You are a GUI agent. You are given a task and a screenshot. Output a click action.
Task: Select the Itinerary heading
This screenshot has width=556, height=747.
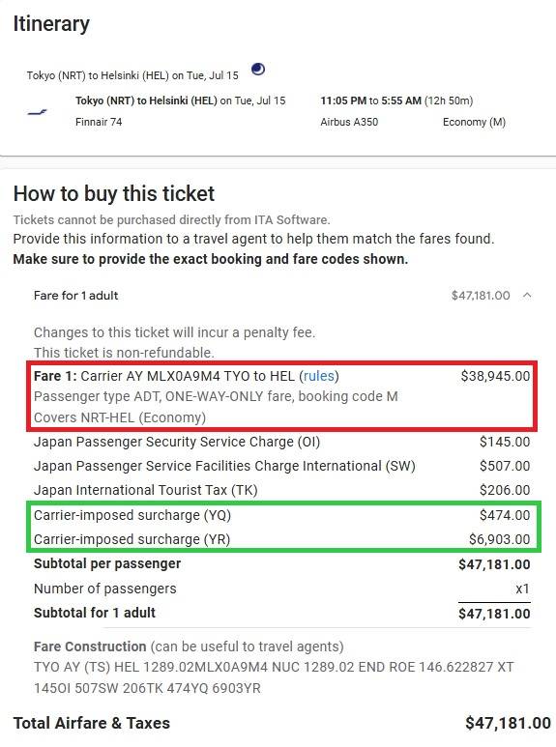(51, 24)
